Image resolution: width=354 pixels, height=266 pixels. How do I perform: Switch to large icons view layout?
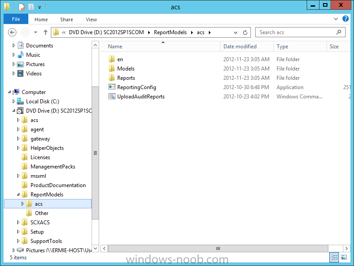click(344, 258)
